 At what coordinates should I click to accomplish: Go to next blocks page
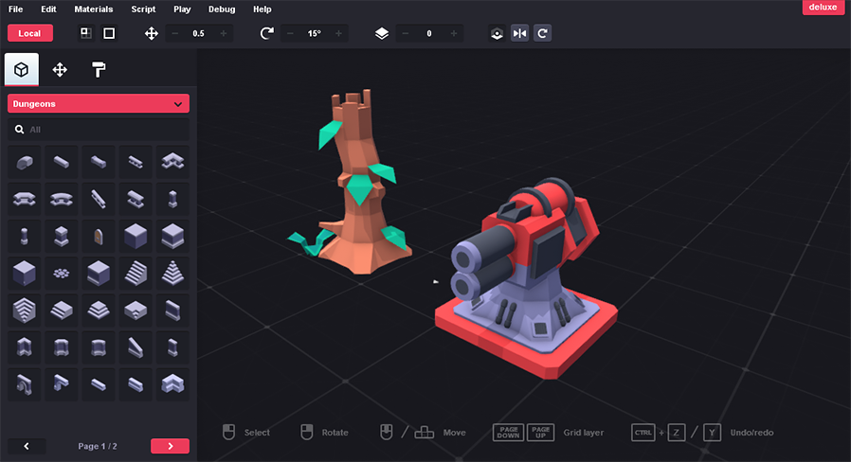[170, 446]
